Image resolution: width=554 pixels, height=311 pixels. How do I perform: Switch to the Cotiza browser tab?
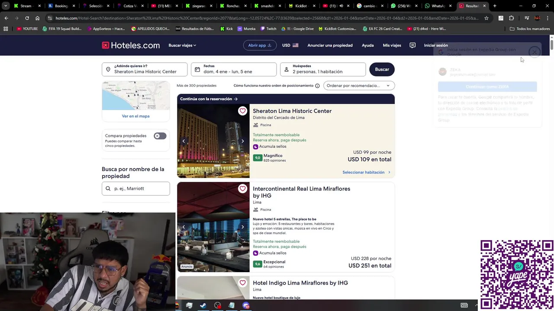coord(130,6)
